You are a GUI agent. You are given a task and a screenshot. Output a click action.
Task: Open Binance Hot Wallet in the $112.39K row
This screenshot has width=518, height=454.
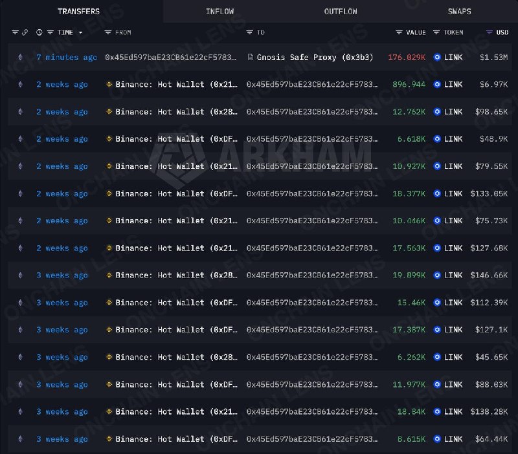[176, 303]
